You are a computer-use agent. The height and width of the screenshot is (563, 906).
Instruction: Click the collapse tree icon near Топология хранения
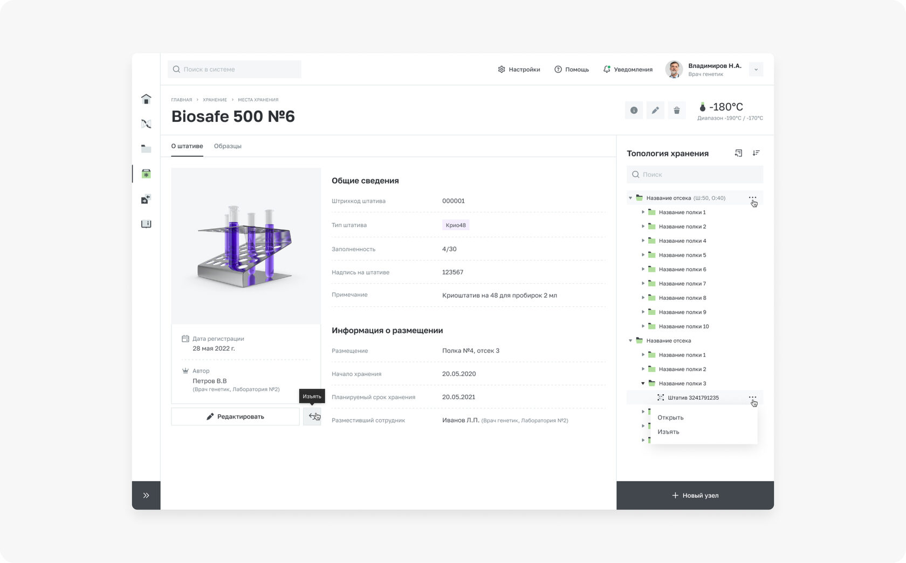738,153
